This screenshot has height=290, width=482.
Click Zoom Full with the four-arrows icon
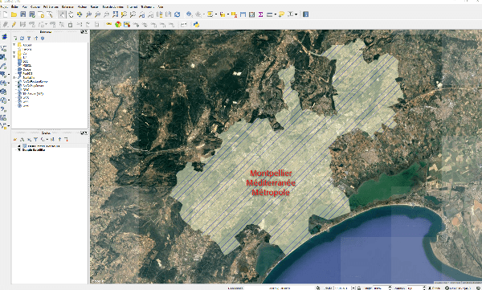tap(115, 14)
